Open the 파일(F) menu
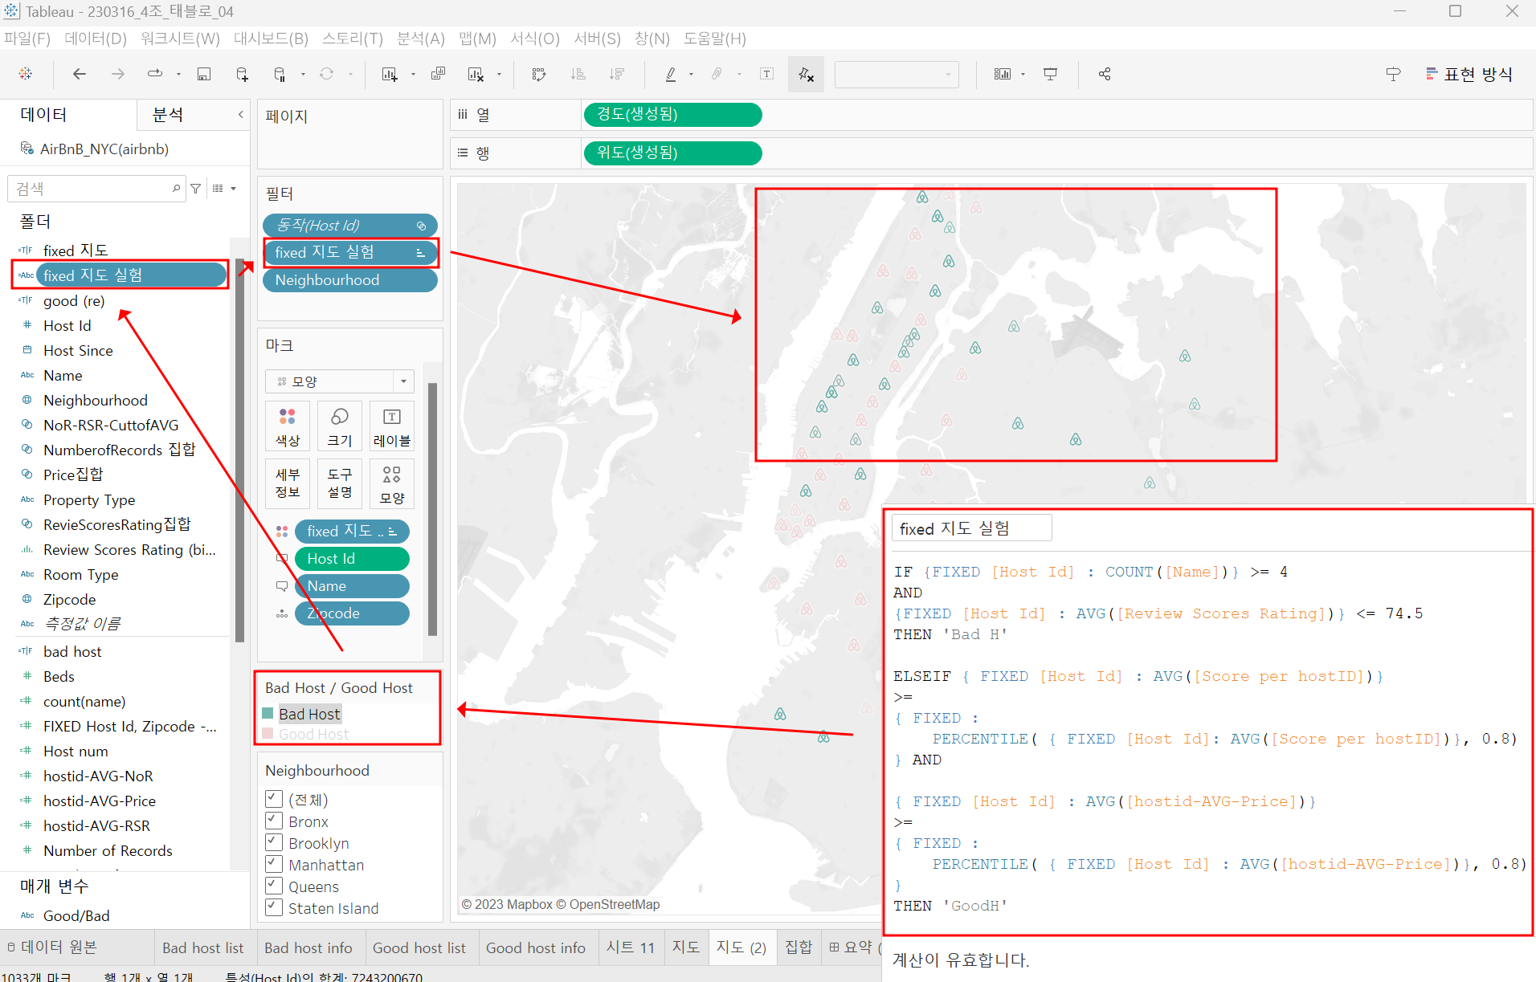Viewport: 1536px width, 982px height. [27, 39]
